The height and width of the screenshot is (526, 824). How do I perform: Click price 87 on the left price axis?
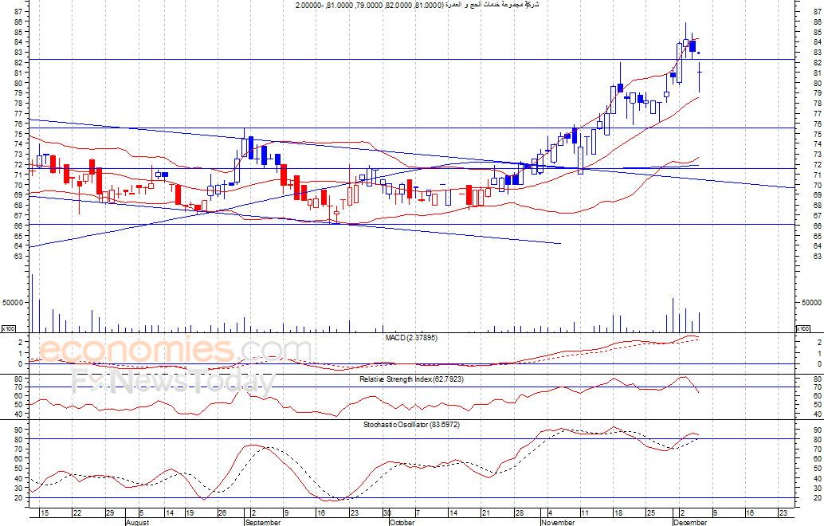18,12
